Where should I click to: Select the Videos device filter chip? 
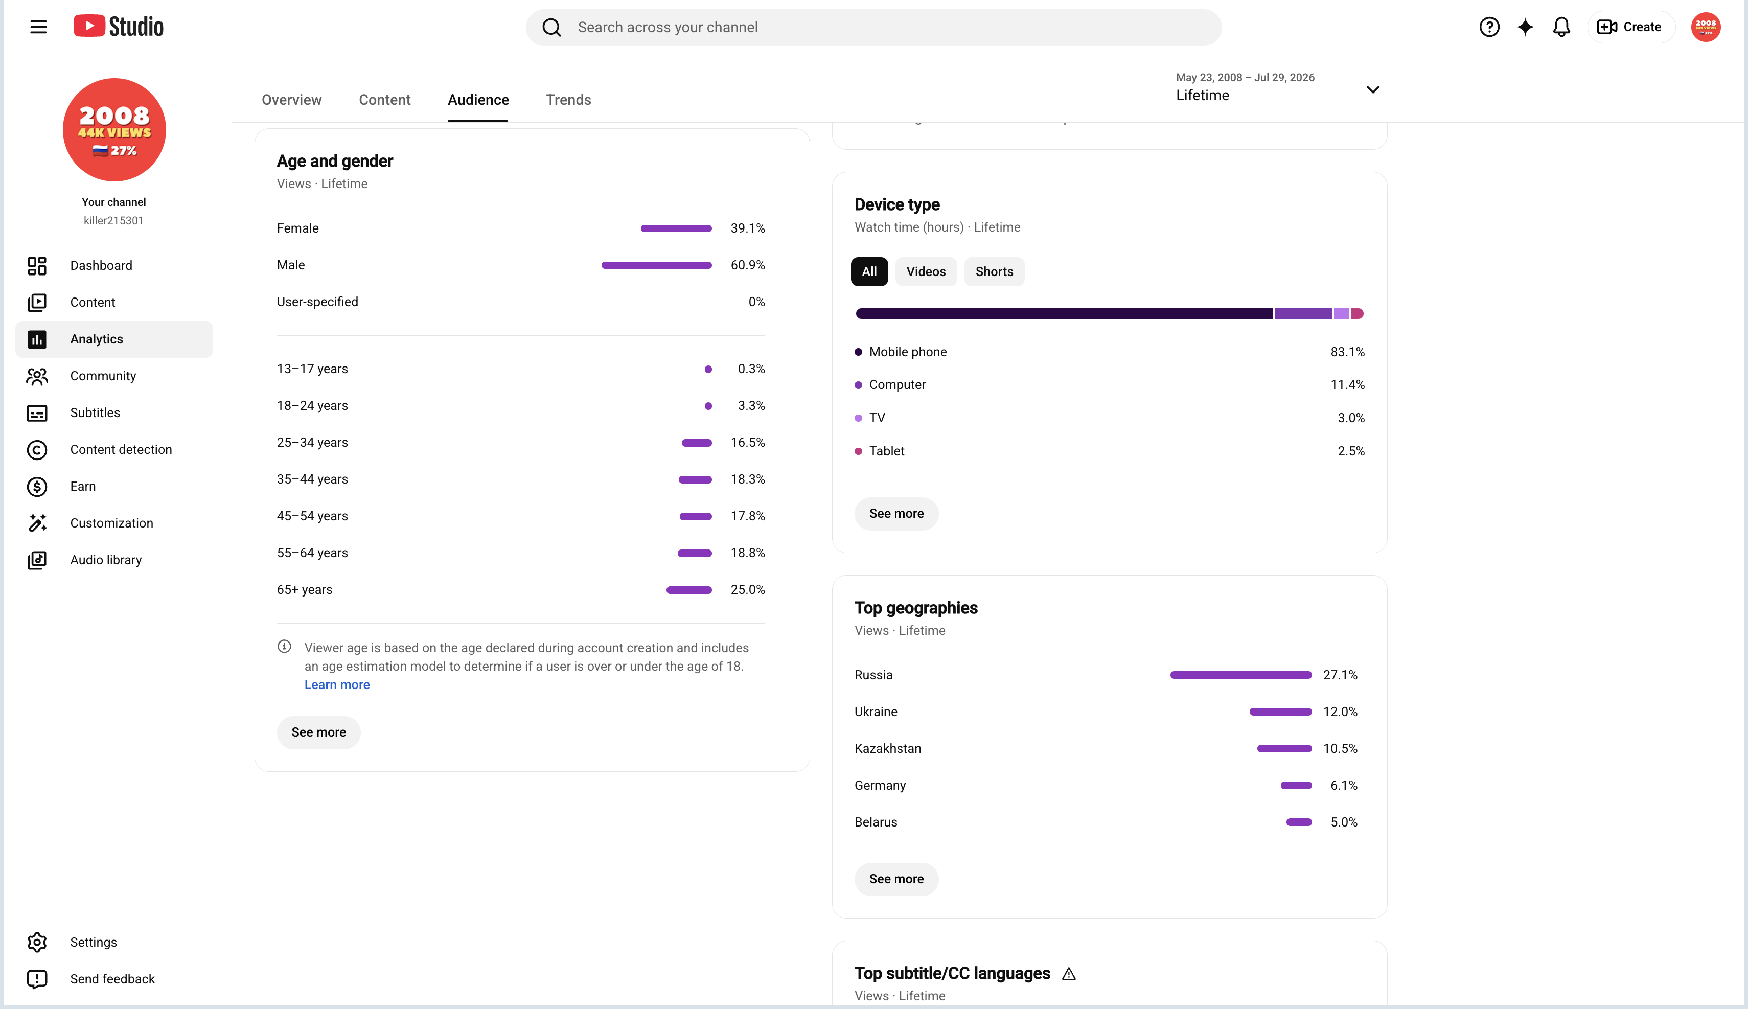(926, 271)
